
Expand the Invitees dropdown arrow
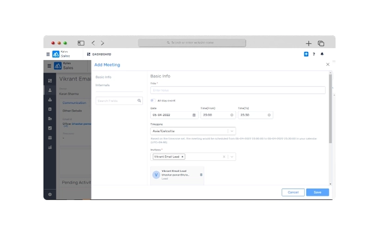click(x=232, y=157)
